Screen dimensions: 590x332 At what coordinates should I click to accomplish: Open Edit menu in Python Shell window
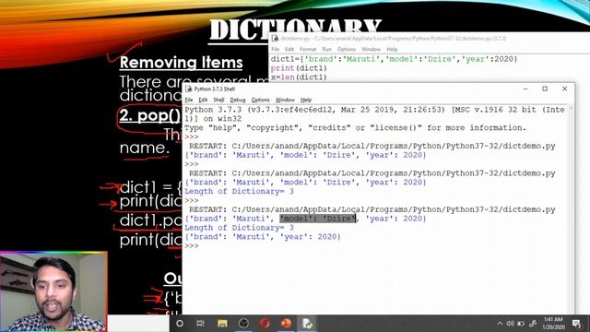point(203,100)
